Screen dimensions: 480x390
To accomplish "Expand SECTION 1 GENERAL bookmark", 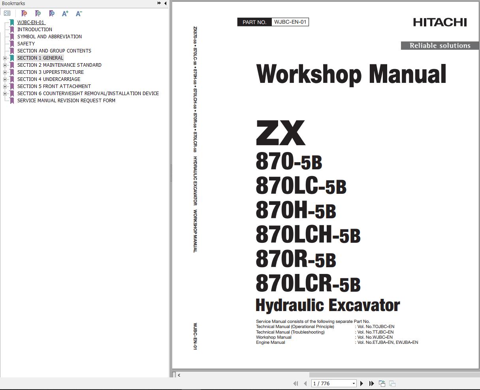I will tap(5, 58).
